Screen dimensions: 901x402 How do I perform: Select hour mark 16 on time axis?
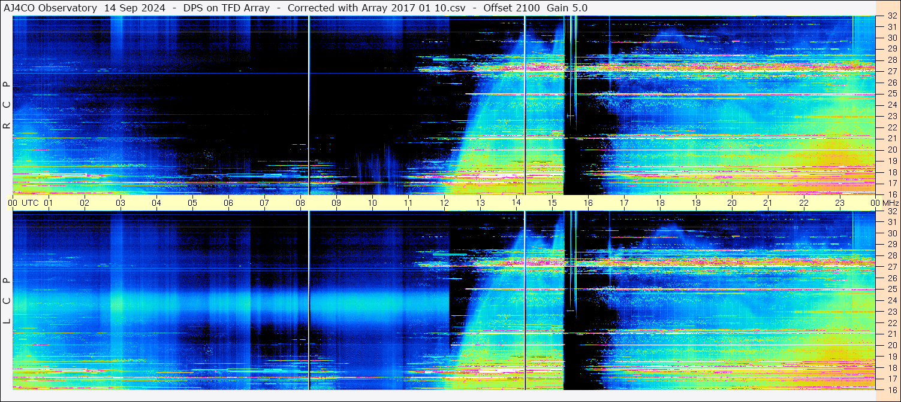point(588,203)
